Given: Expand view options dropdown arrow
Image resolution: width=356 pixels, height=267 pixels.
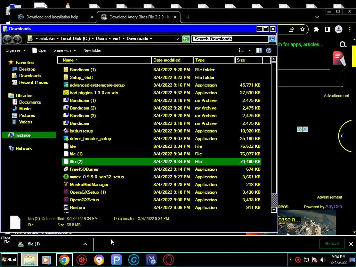Looking at the screenshot, I should 250,50.
